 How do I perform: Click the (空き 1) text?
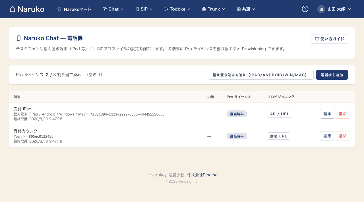point(95,75)
